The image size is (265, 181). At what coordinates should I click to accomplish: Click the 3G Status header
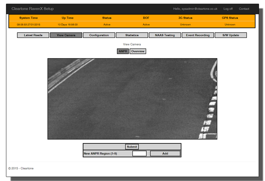click(x=185, y=18)
